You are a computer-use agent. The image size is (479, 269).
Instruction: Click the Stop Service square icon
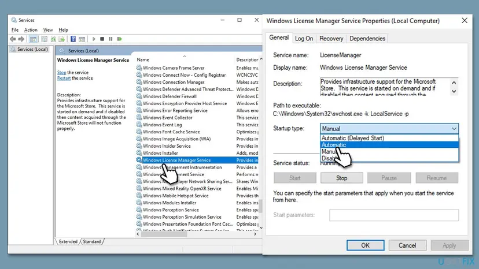(x=102, y=39)
